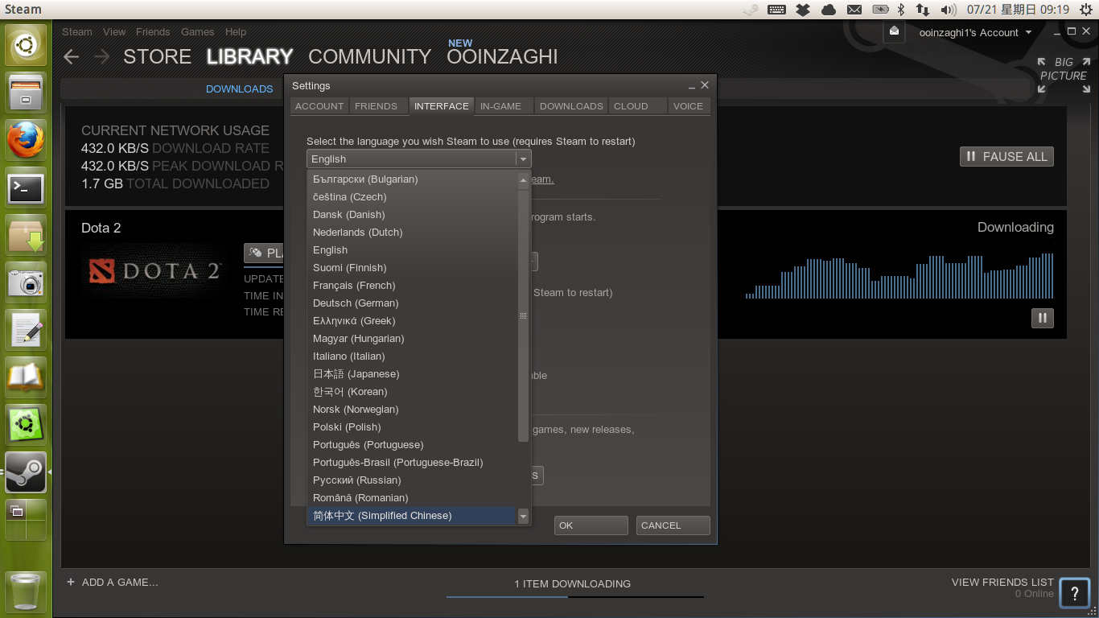Open the workspace switcher

pos(26,520)
